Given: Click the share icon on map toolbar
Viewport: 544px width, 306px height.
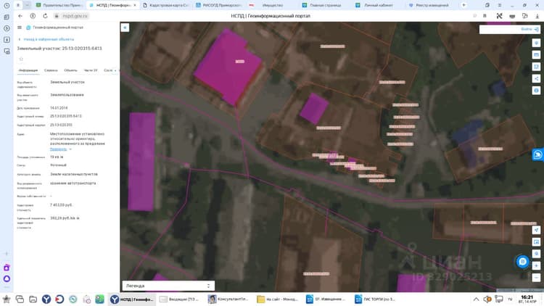Looking at the screenshot, I should (x=536, y=78).
